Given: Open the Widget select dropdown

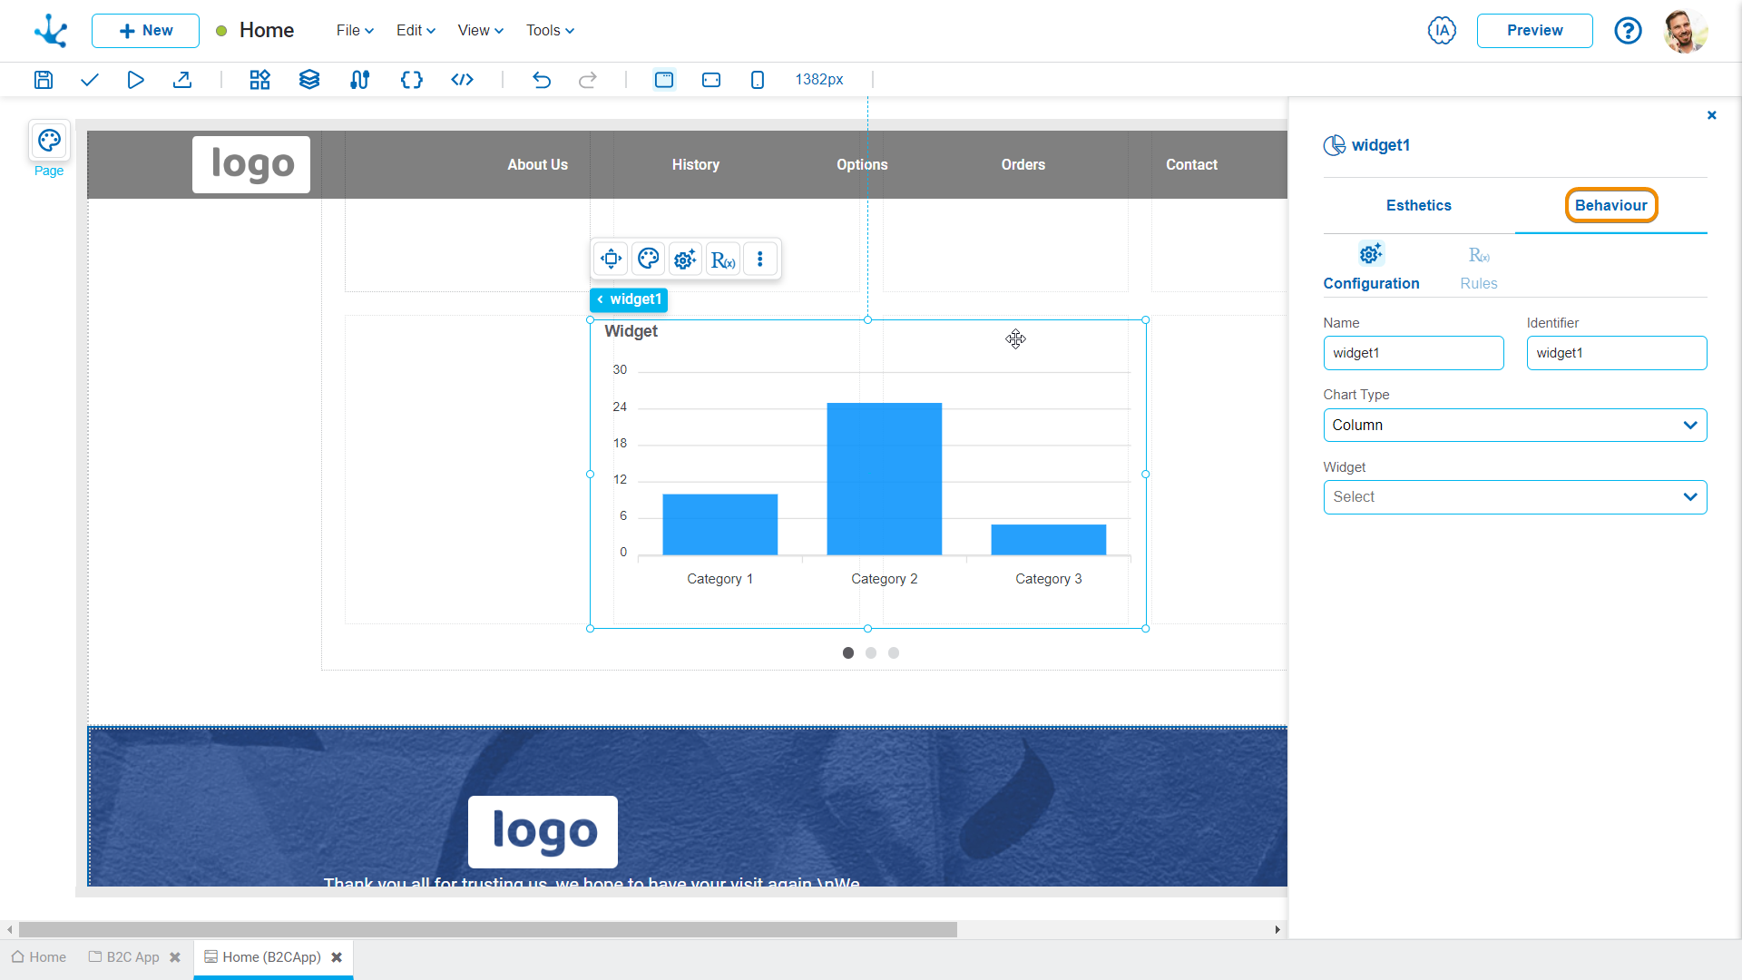Looking at the screenshot, I should (1513, 496).
